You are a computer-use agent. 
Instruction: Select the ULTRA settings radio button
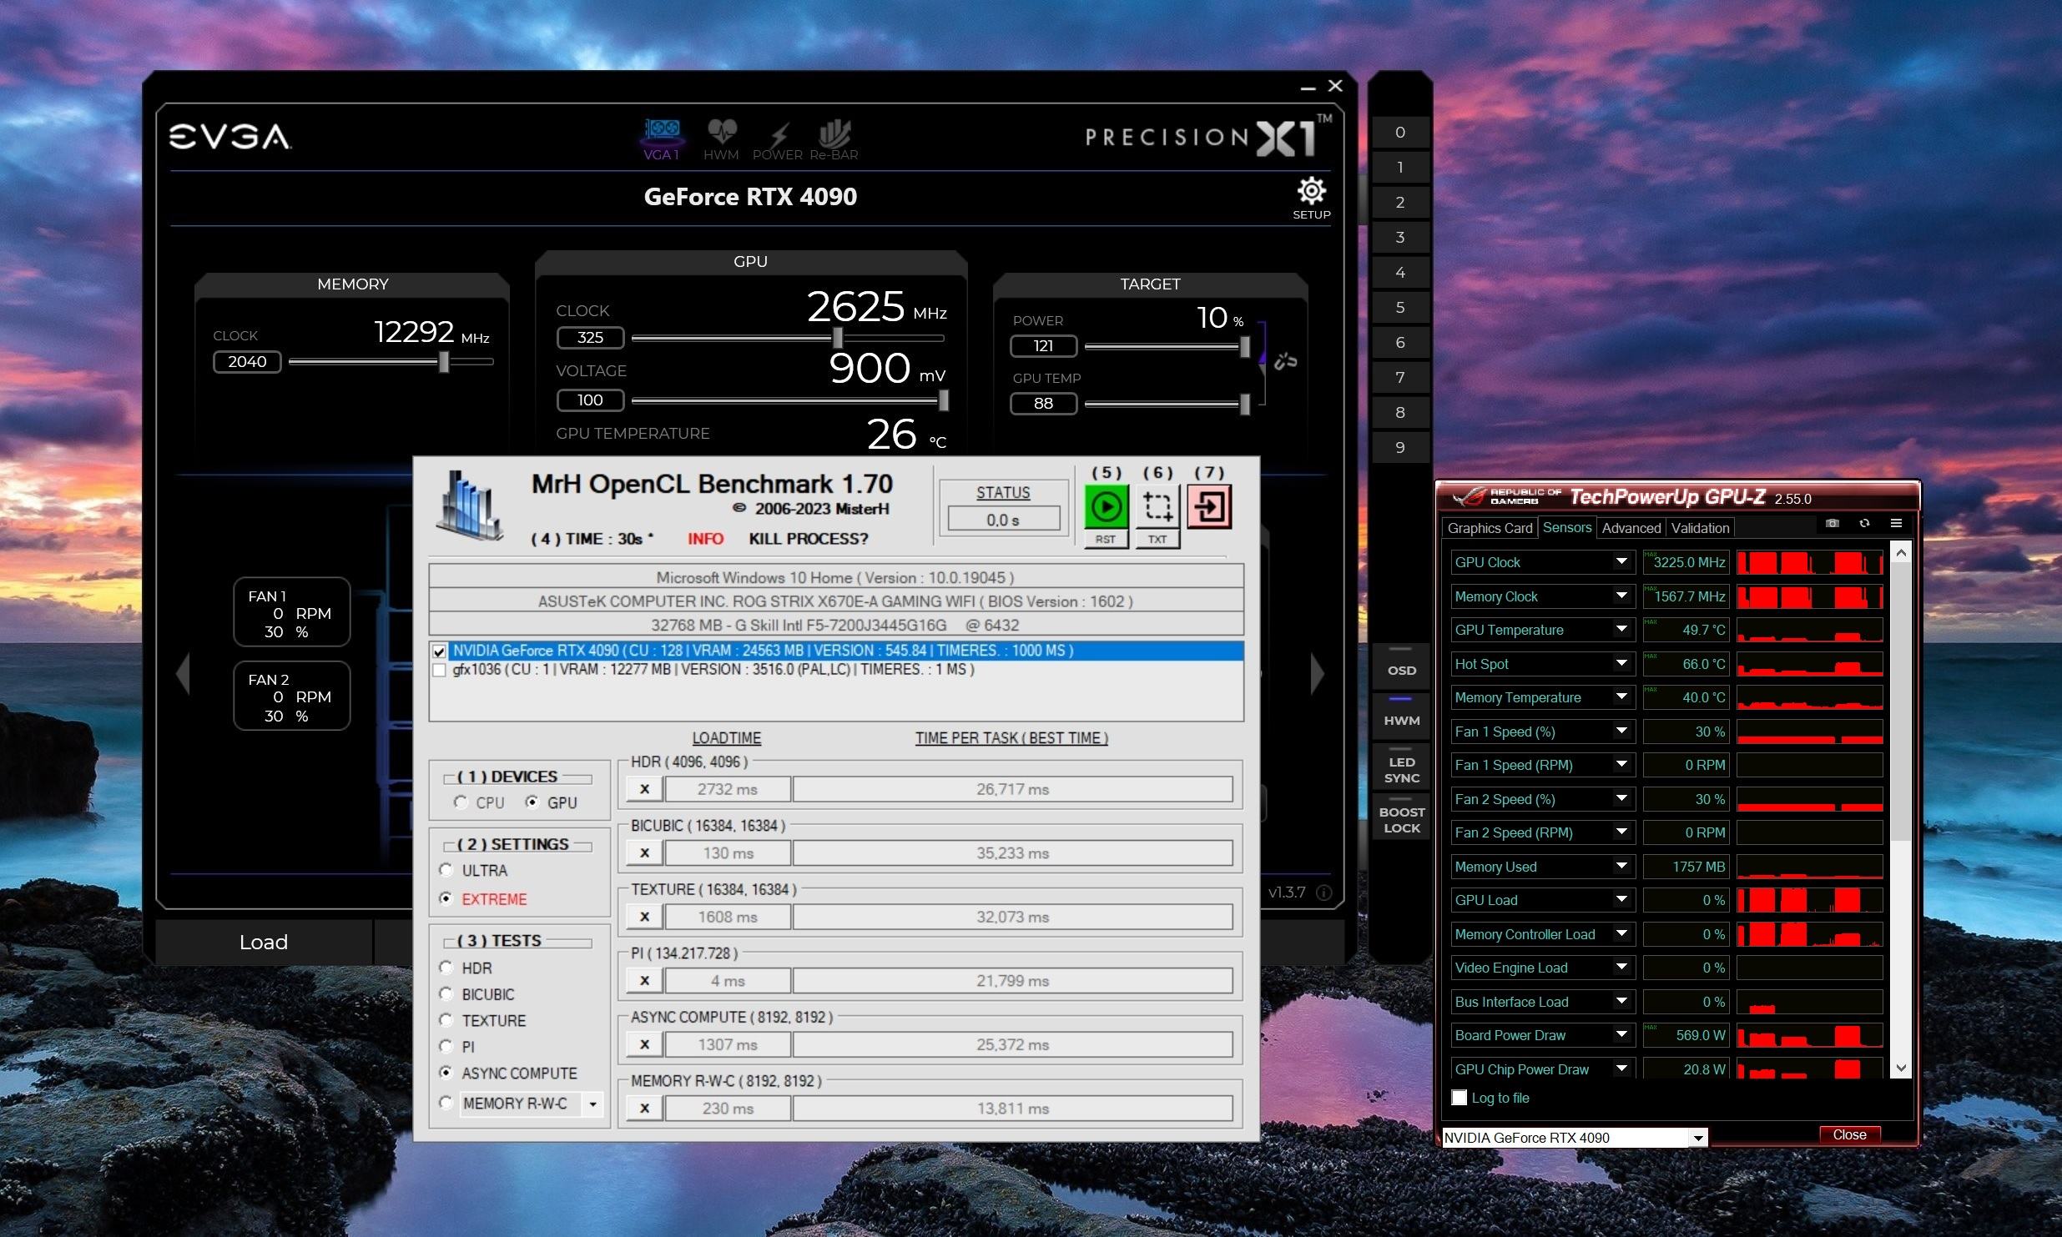tap(446, 870)
